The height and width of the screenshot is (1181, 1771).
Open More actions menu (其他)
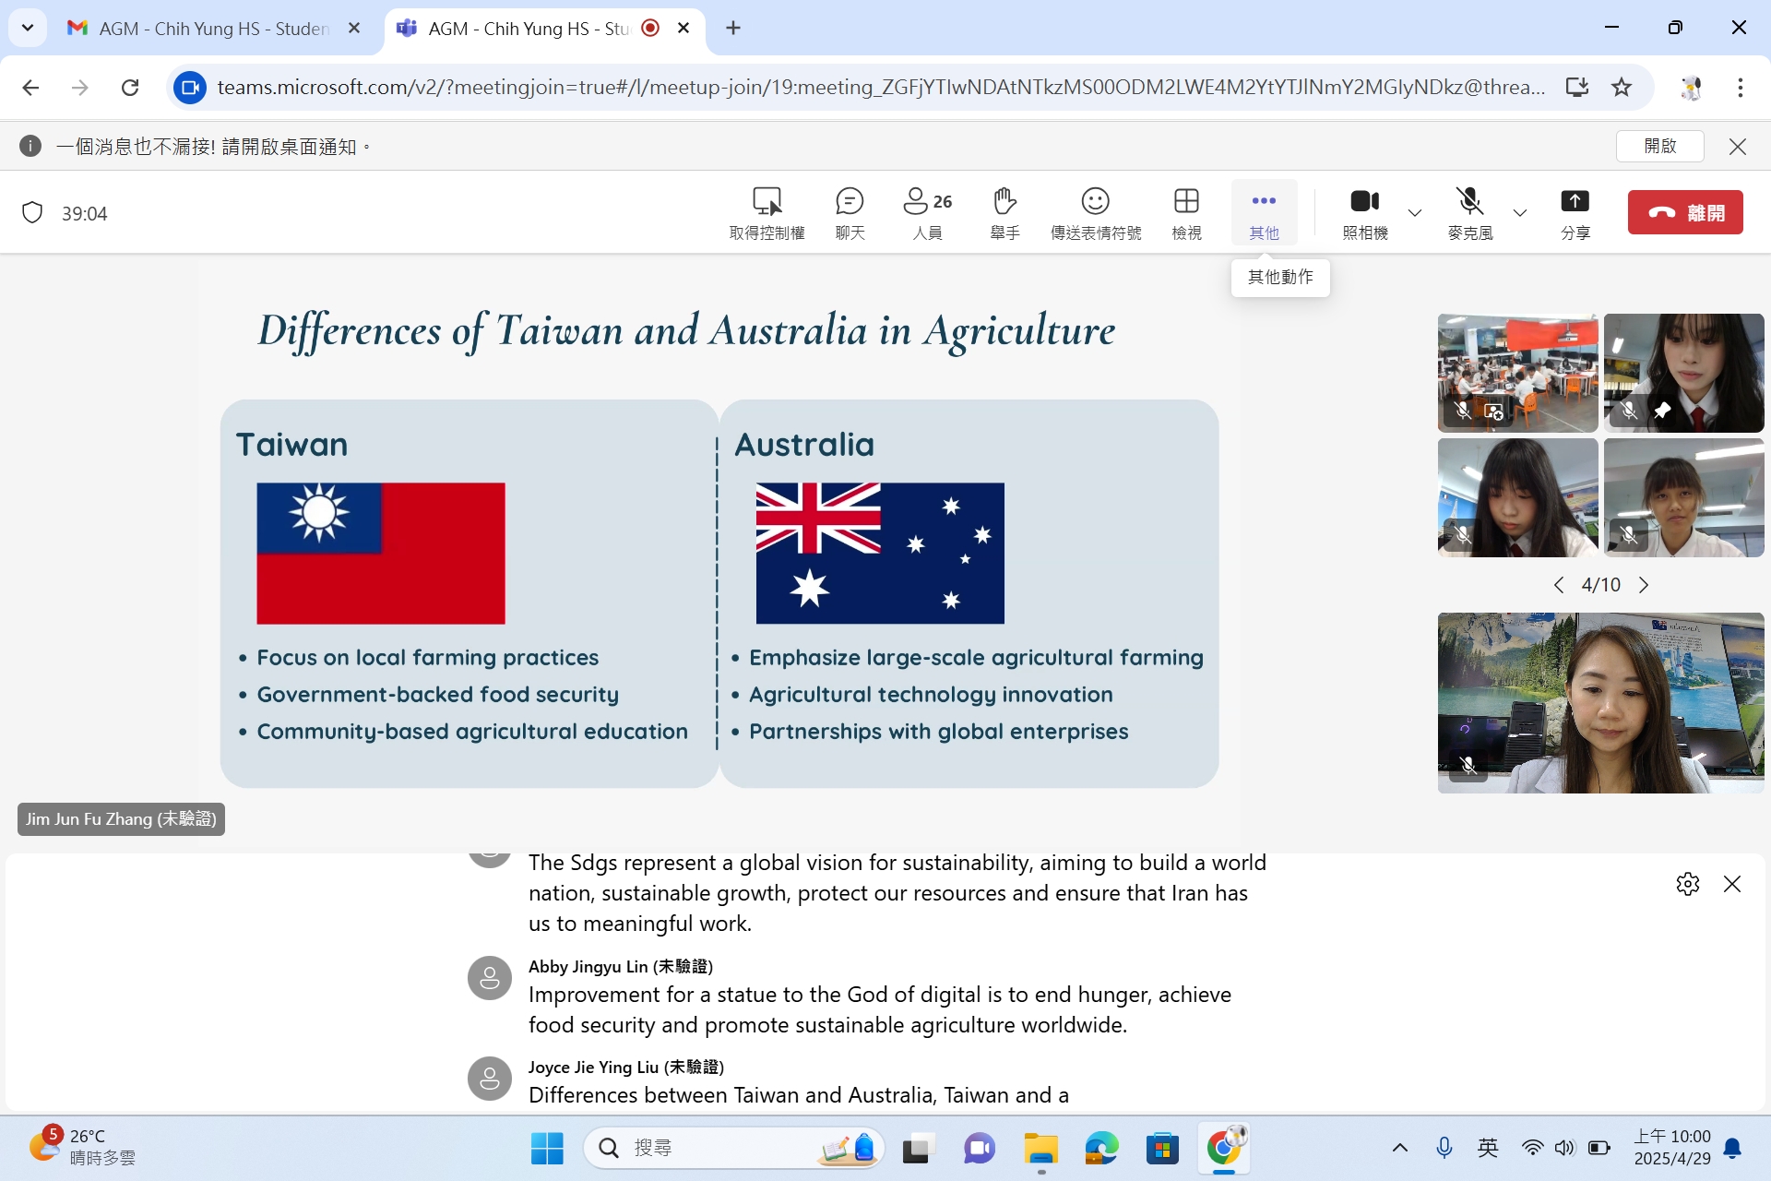[x=1264, y=213]
